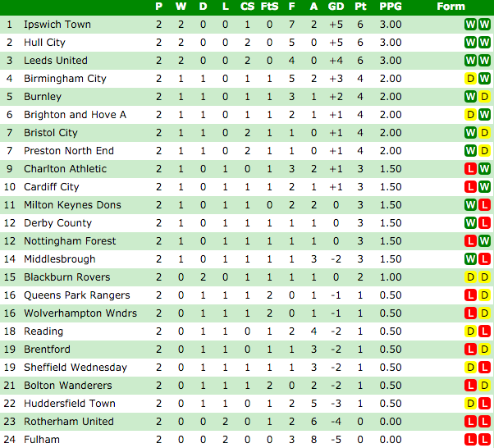The image size is (494, 448).
Task: Click Birmingham City's yellow D form badge
Action: (470, 79)
